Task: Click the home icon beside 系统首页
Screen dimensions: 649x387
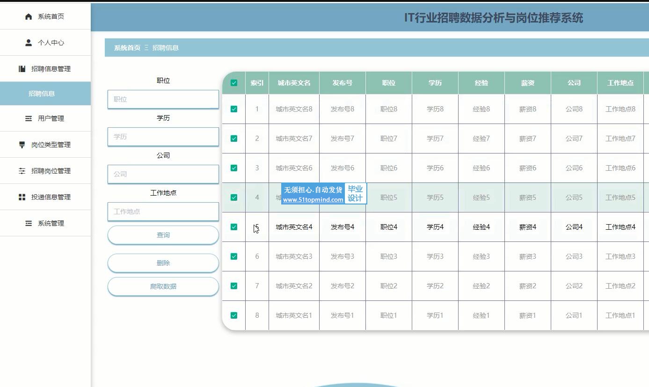Action: (x=29, y=16)
